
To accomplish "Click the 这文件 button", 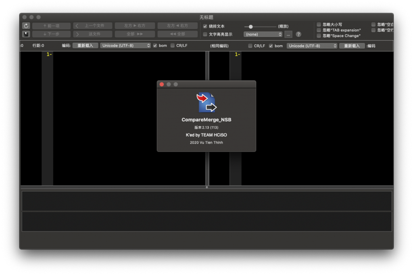I will click(x=92, y=34).
